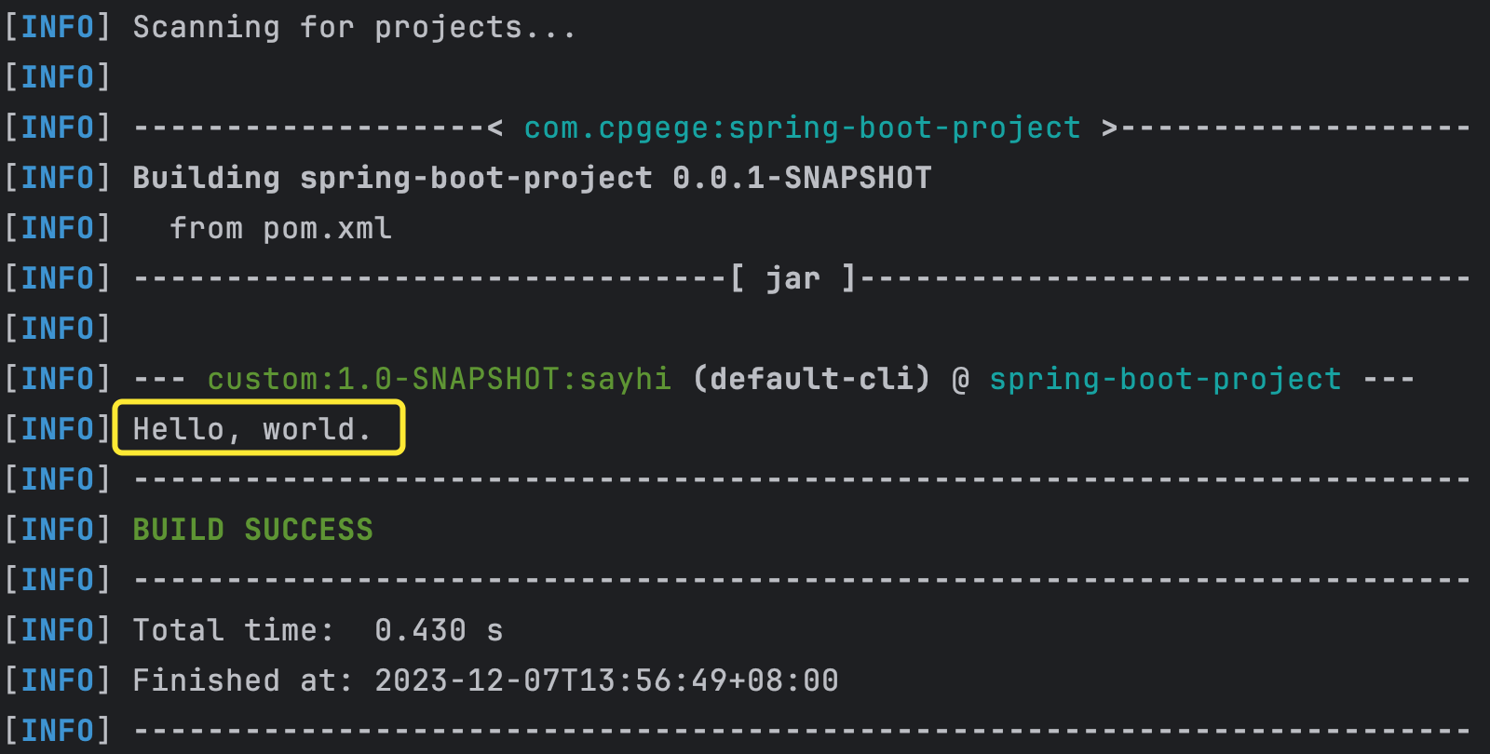Image resolution: width=1490 pixels, height=754 pixels.
Task: Click the '[ jar ]' packaging label
Action: pyautogui.click(x=792, y=279)
